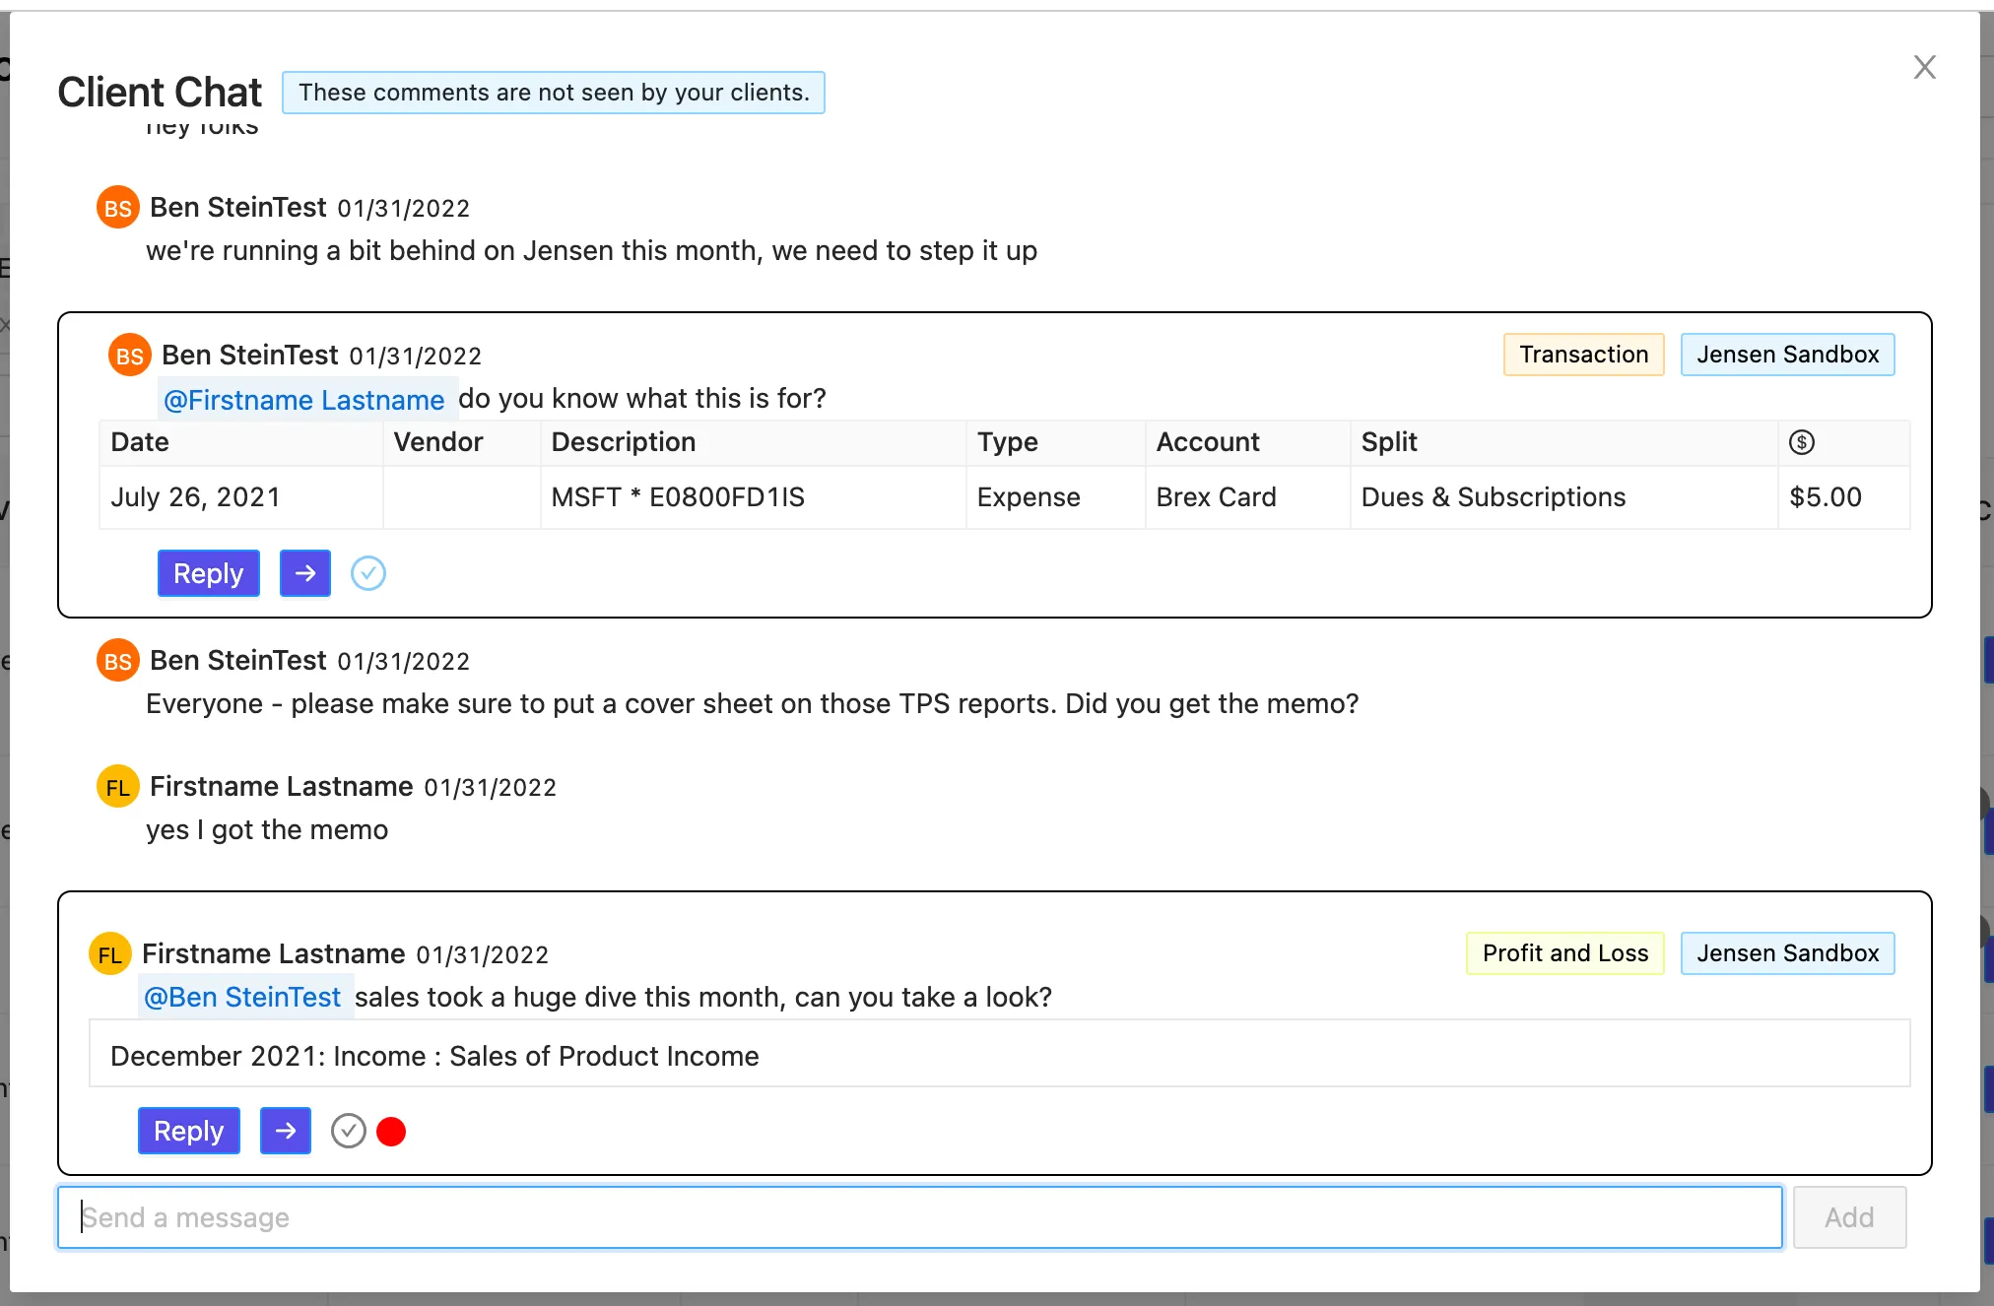Select the Jensen Sandbox tag on the Transaction comment
The height and width of the screenshot is (1306, 1994).
coord(1788,355)
